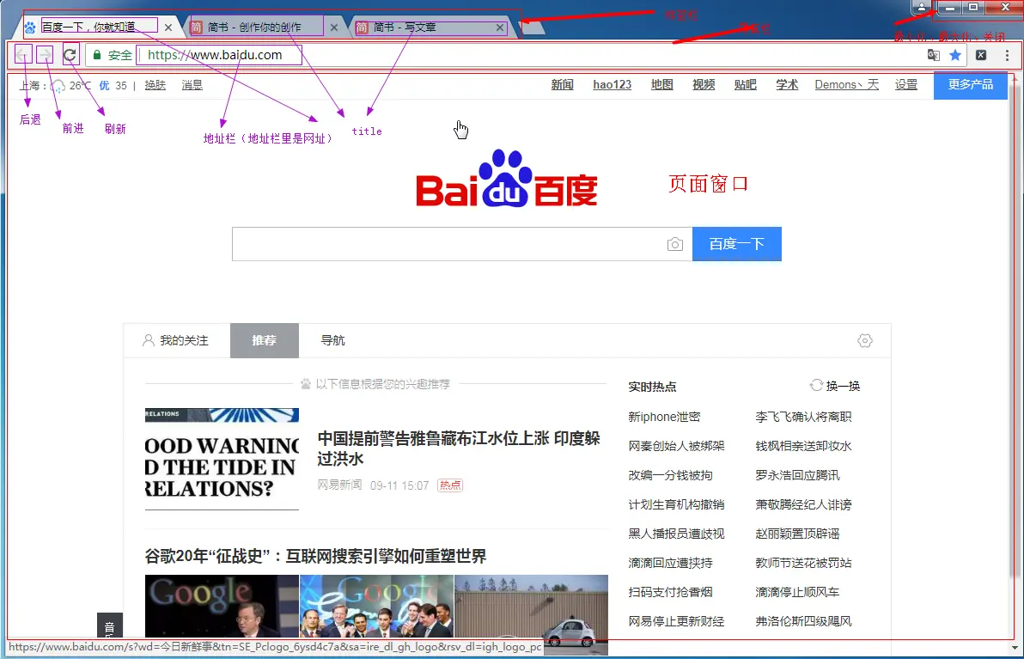Bookmark this page with the star icon
The width and height of the screenshot is (1024, 659).
pyautogui.click(x=955, y=56)
